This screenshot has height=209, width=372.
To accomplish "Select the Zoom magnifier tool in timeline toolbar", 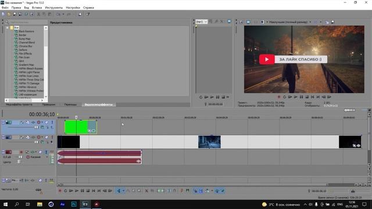I will click(x=139, y=191).
